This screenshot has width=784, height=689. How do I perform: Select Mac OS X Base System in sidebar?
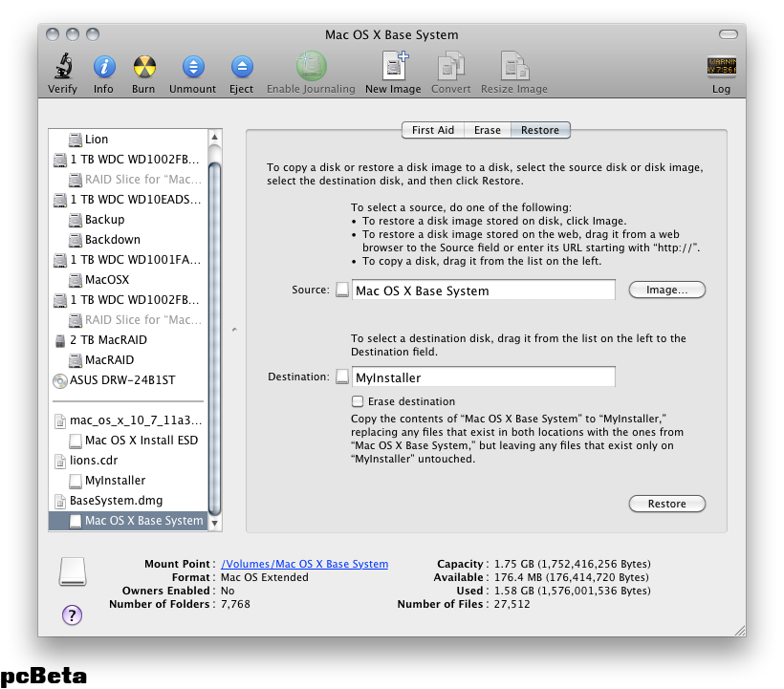pyautogui.click(x=127, y=521)
